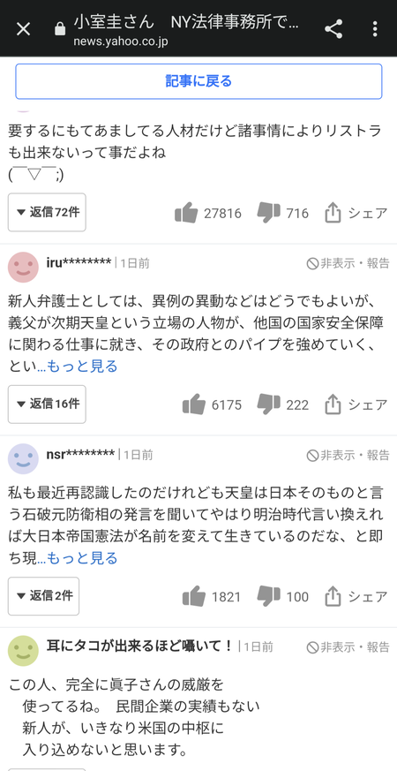Report iru******** comment via 非表示・報告
Viewport: 397px width, 771px height.
348,263
